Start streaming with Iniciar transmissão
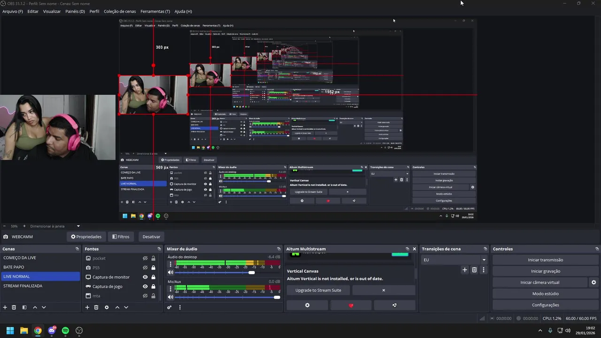Image resolution: width=601 pixels, height=338 pixels. point(545,260)
